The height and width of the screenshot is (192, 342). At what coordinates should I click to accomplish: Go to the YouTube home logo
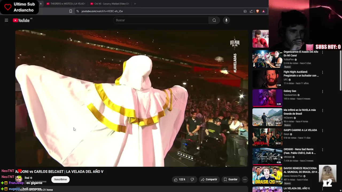pyautogui.click(x=21, y=20)
